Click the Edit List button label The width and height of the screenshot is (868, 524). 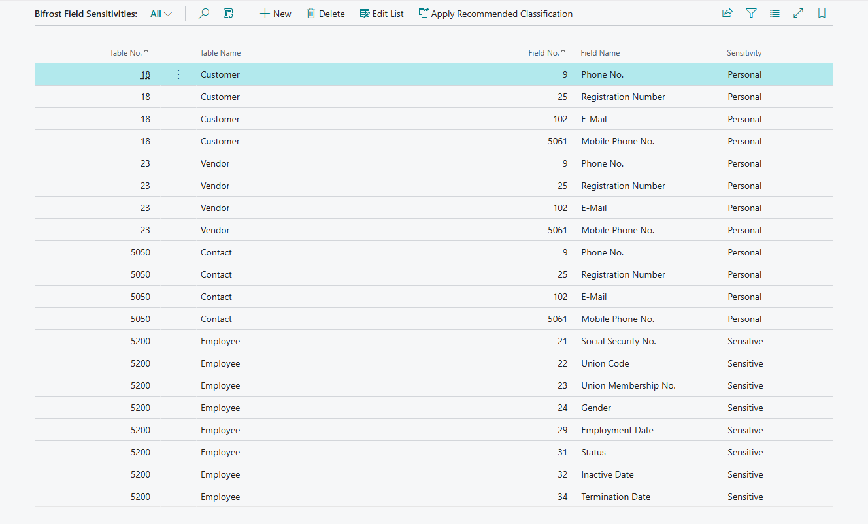tap(388, 14)
